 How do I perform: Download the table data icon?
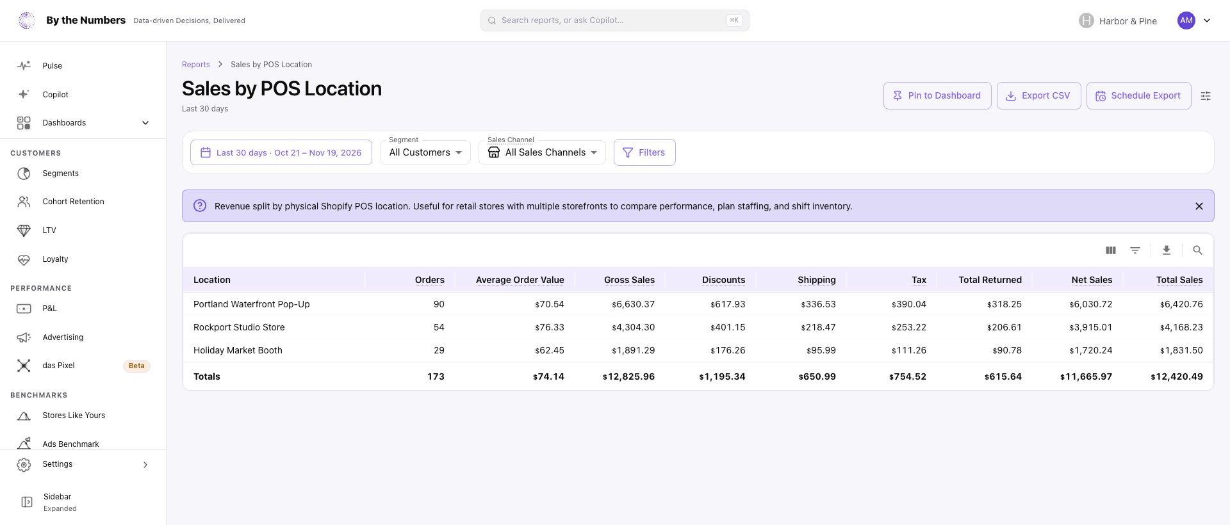point(1167,250)
